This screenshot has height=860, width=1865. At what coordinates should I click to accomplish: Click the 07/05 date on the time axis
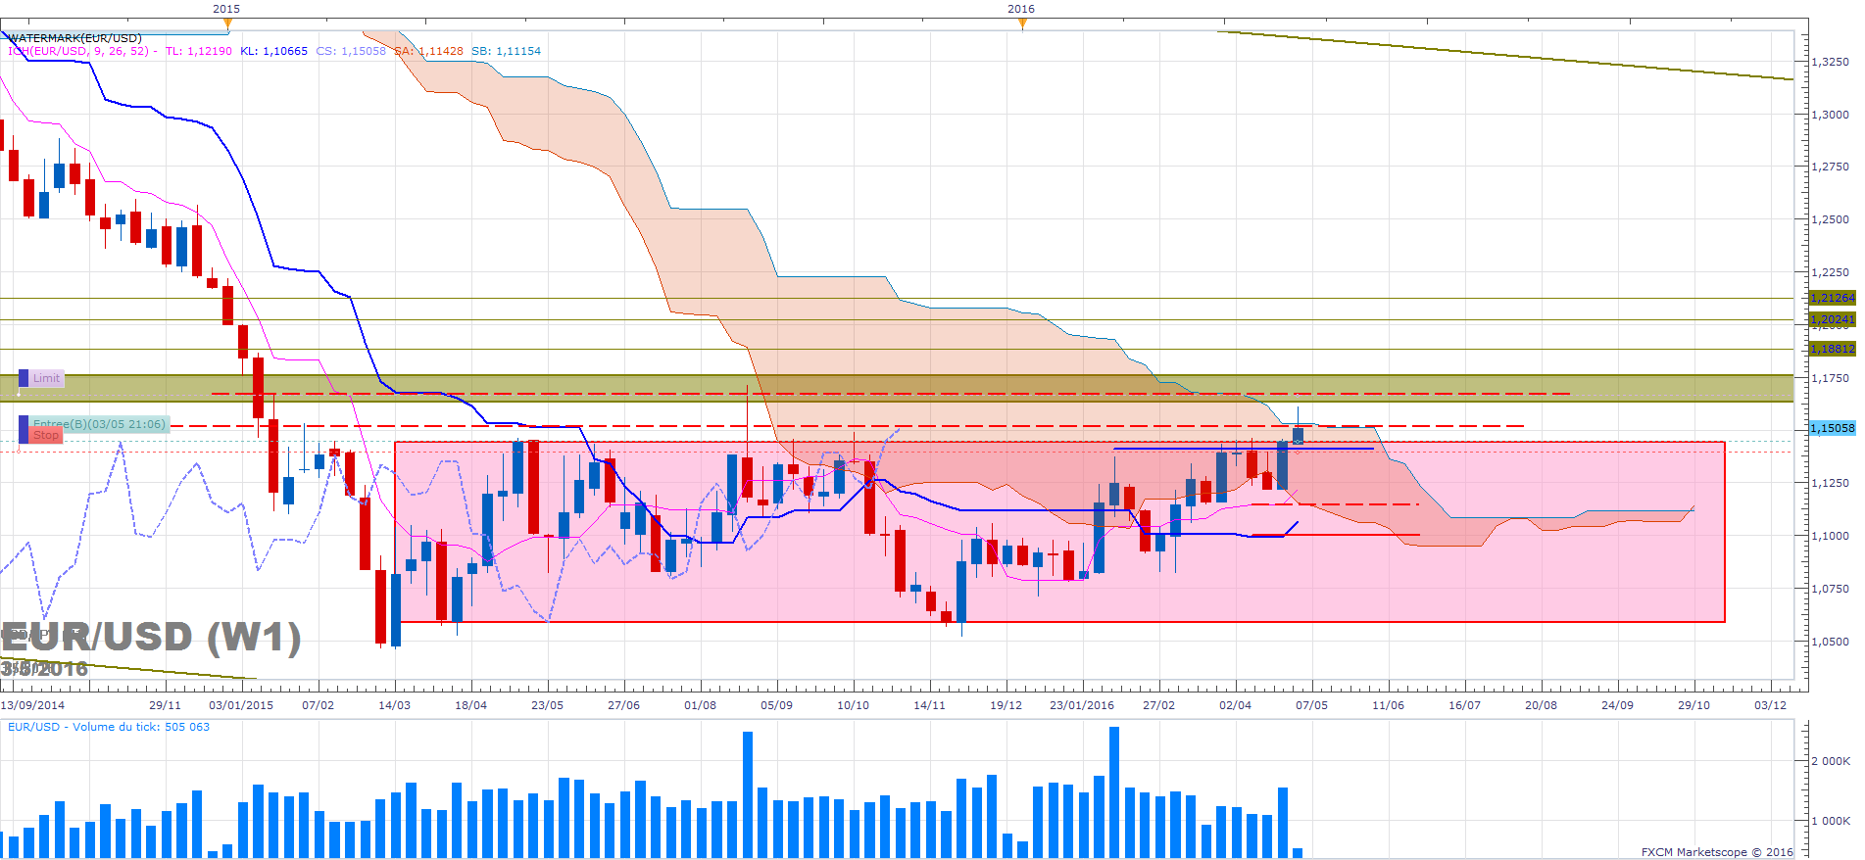tap(1311, 705)
